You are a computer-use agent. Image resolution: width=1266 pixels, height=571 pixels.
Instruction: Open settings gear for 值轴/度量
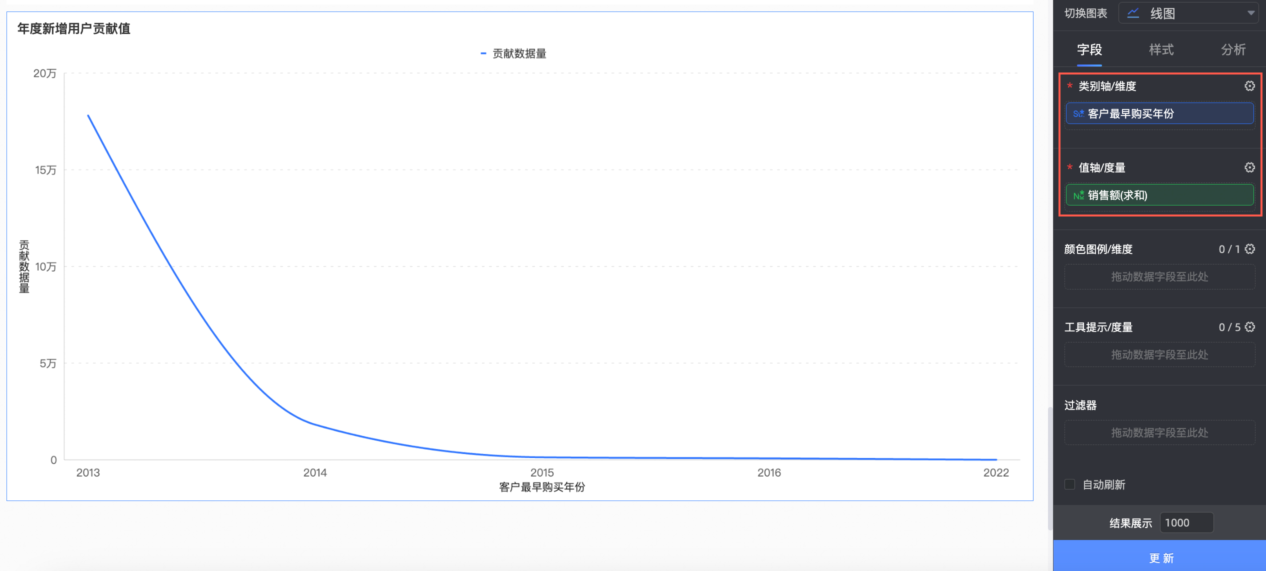tap(1249, 167)
